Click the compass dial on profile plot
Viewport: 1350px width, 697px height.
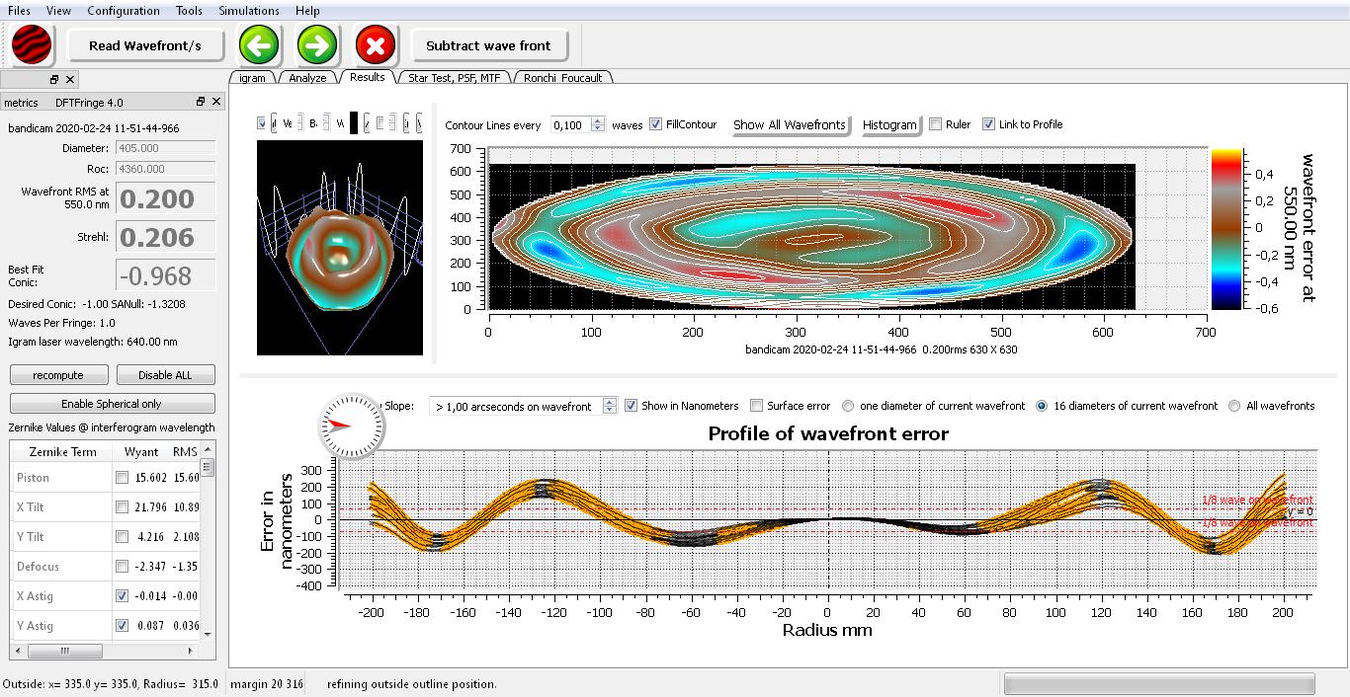(x=350, y=426)
